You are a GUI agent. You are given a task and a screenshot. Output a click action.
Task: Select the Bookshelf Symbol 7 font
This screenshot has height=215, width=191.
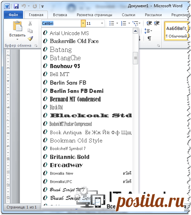coord(87,149)
